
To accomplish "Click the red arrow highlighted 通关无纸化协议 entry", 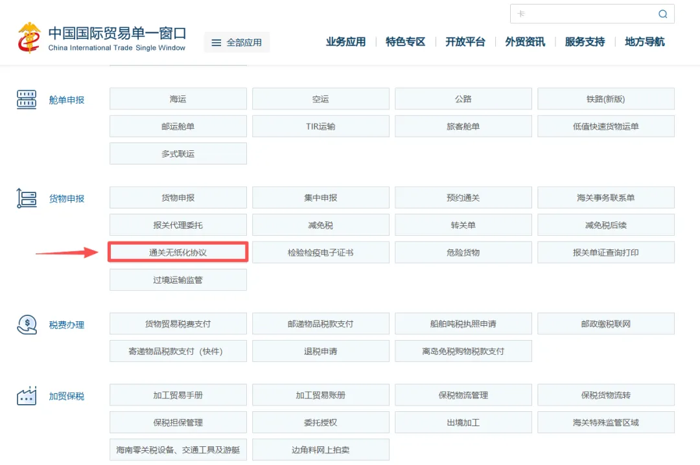I will (x=178, y=252).
